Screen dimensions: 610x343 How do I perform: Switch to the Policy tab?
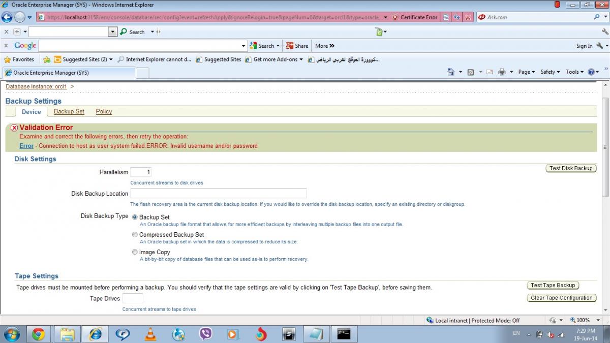pos(104,111)
